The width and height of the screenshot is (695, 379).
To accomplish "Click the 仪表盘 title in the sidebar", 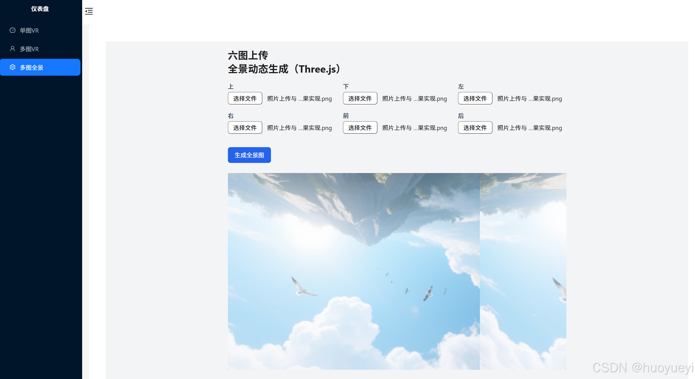I will click(40, 9).
